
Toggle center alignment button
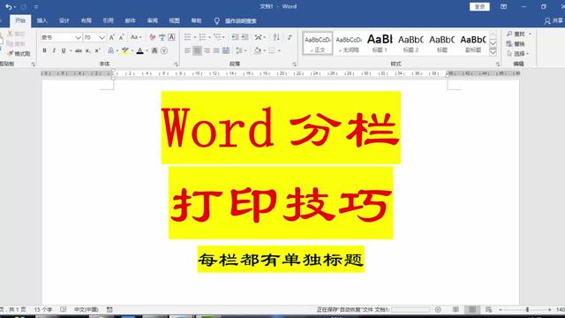click(197, 51)
